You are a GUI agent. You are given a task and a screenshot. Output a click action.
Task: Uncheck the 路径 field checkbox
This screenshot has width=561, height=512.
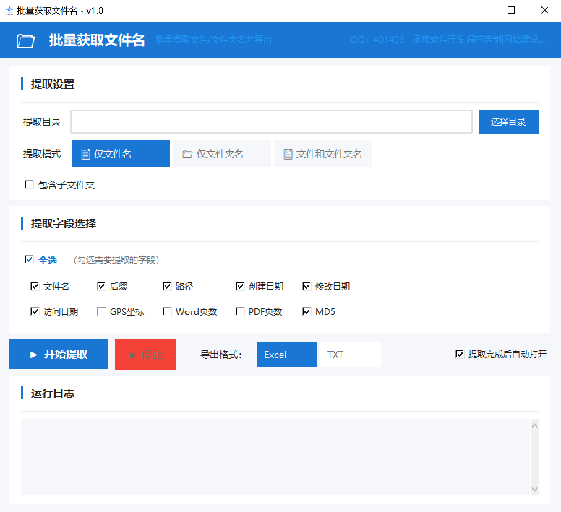[x=167, y=286]
